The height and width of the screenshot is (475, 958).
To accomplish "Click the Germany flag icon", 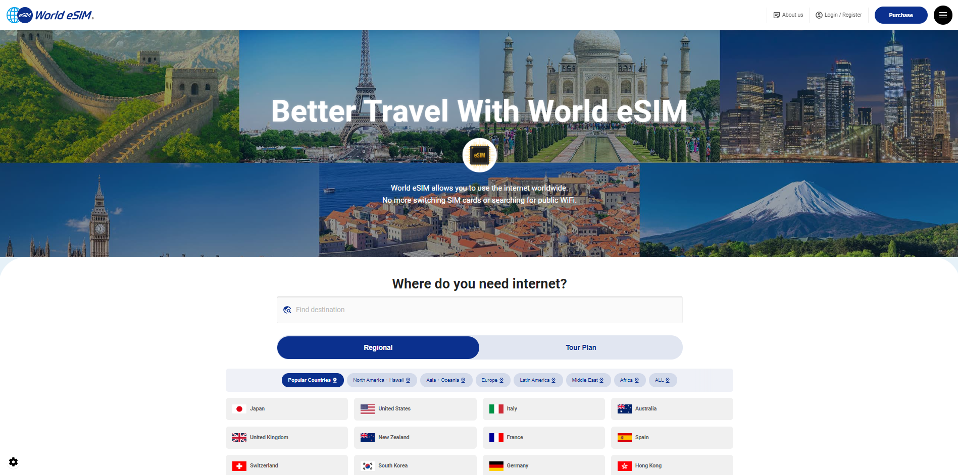I will (496, 466).
